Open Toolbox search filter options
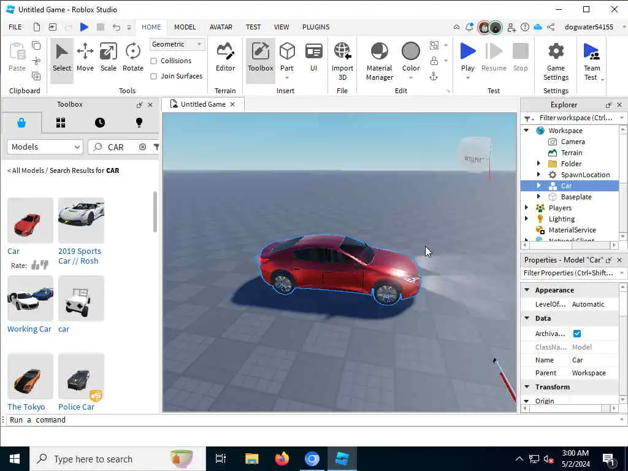Image resolution: width=628 pixels, height=471 pixels. click(x=156, y=147)
